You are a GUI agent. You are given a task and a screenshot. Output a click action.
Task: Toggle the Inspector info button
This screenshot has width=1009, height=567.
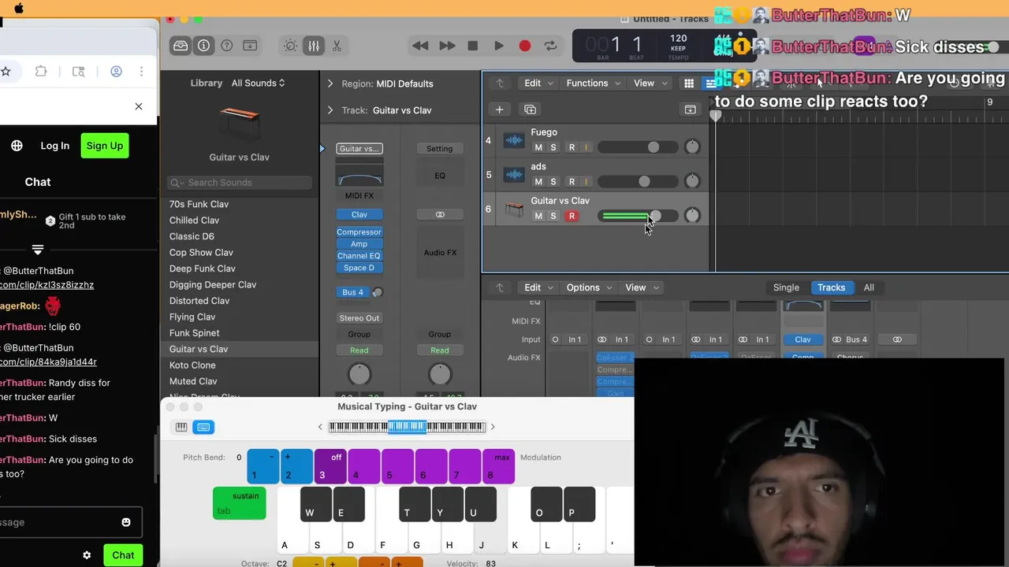pyautogui.click(x=203, y=46)
